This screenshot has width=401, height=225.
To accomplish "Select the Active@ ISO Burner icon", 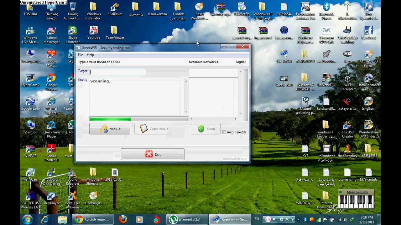I will (x=368, y=58).
